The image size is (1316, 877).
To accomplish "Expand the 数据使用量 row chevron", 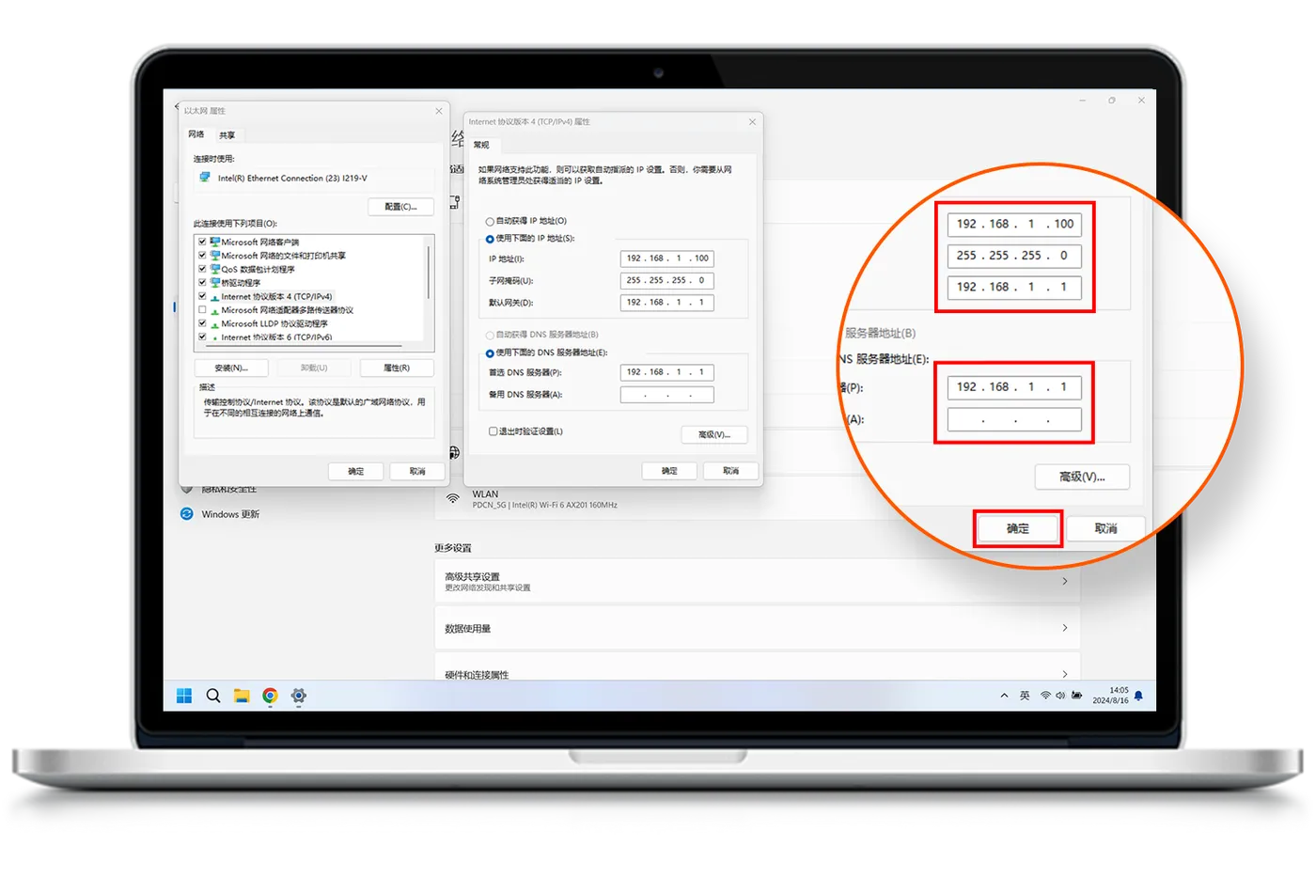I will [x=1065, y=627].
